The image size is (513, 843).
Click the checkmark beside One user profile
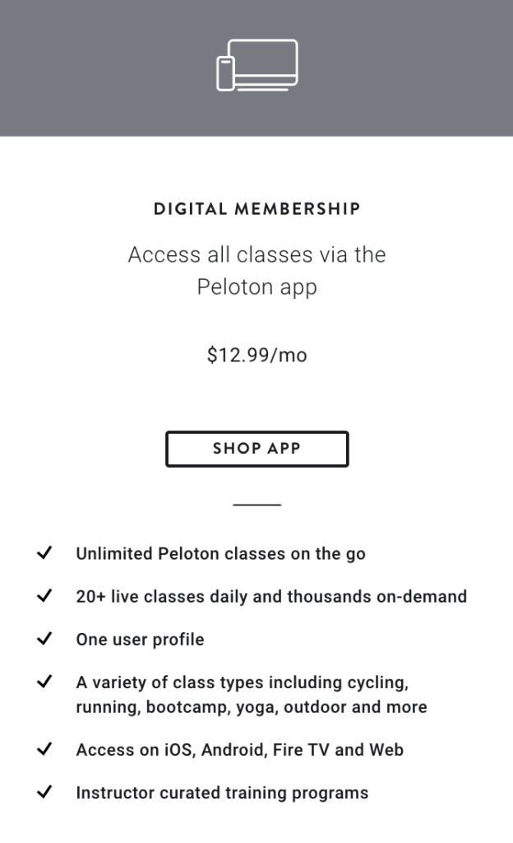click(x=44, y=639)
